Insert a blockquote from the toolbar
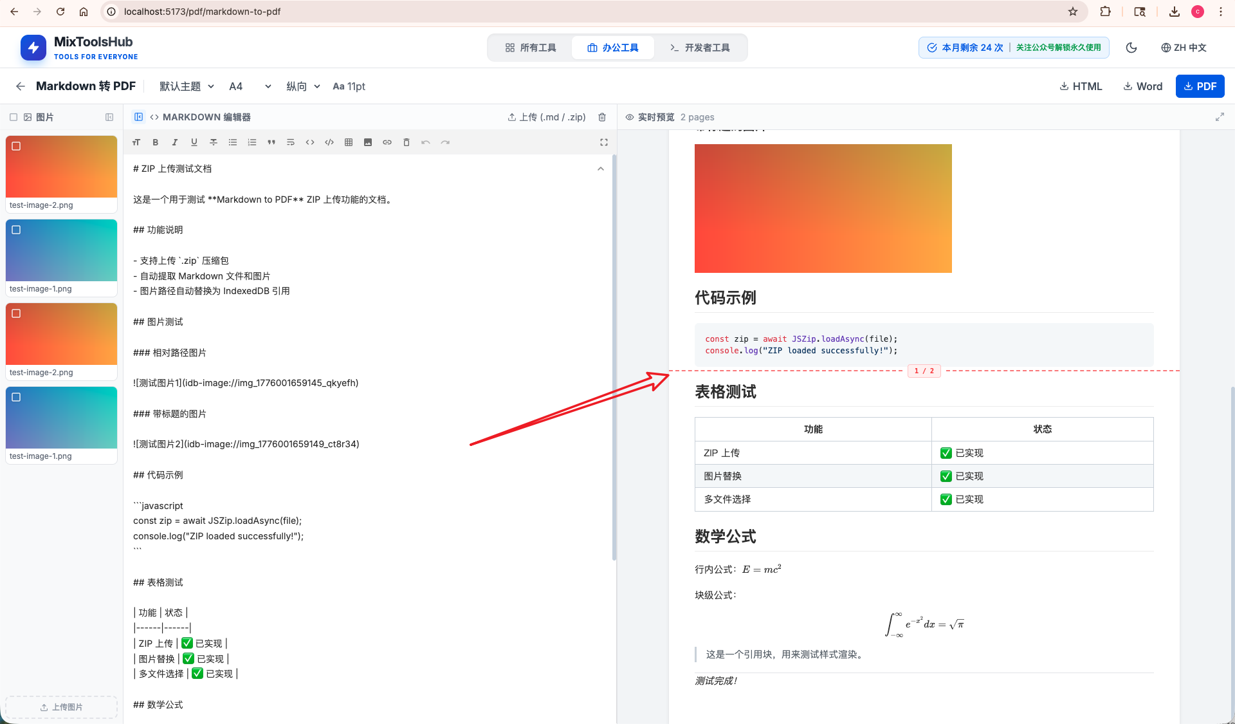The height and width of the screenshot is (724, 1235). coord(271,142)
